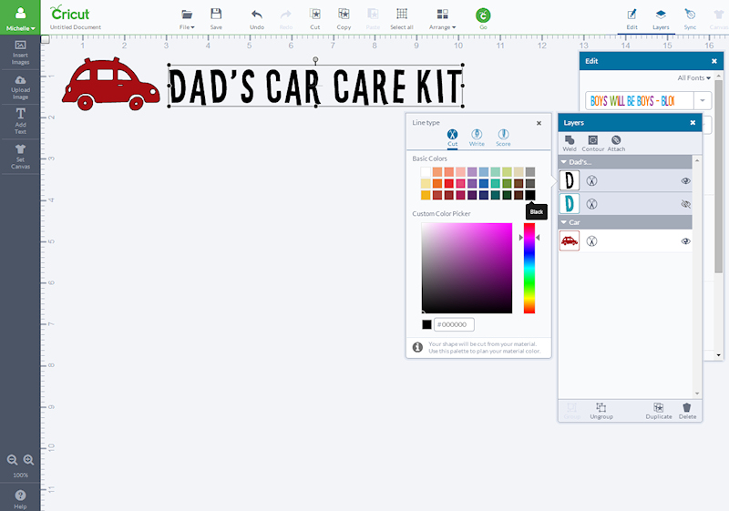Weld the selected layers
This screenshot has height=511, width=729.
(x=570, y=143)
